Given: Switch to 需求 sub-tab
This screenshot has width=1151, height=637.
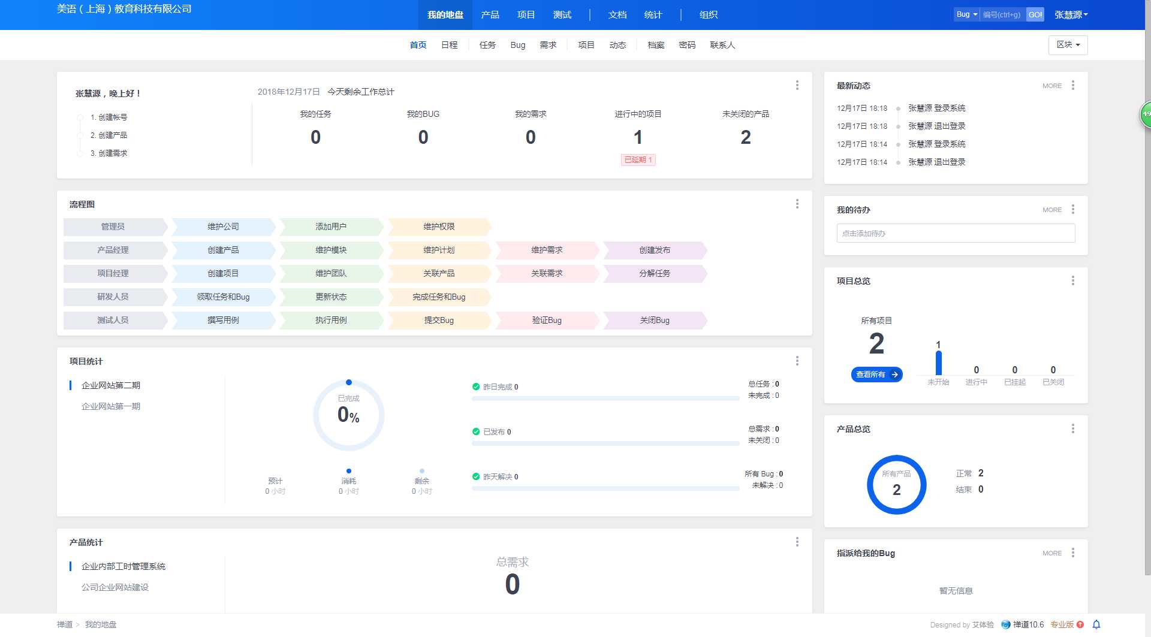Looking at the screenshot, I should [x=548, y=45].
